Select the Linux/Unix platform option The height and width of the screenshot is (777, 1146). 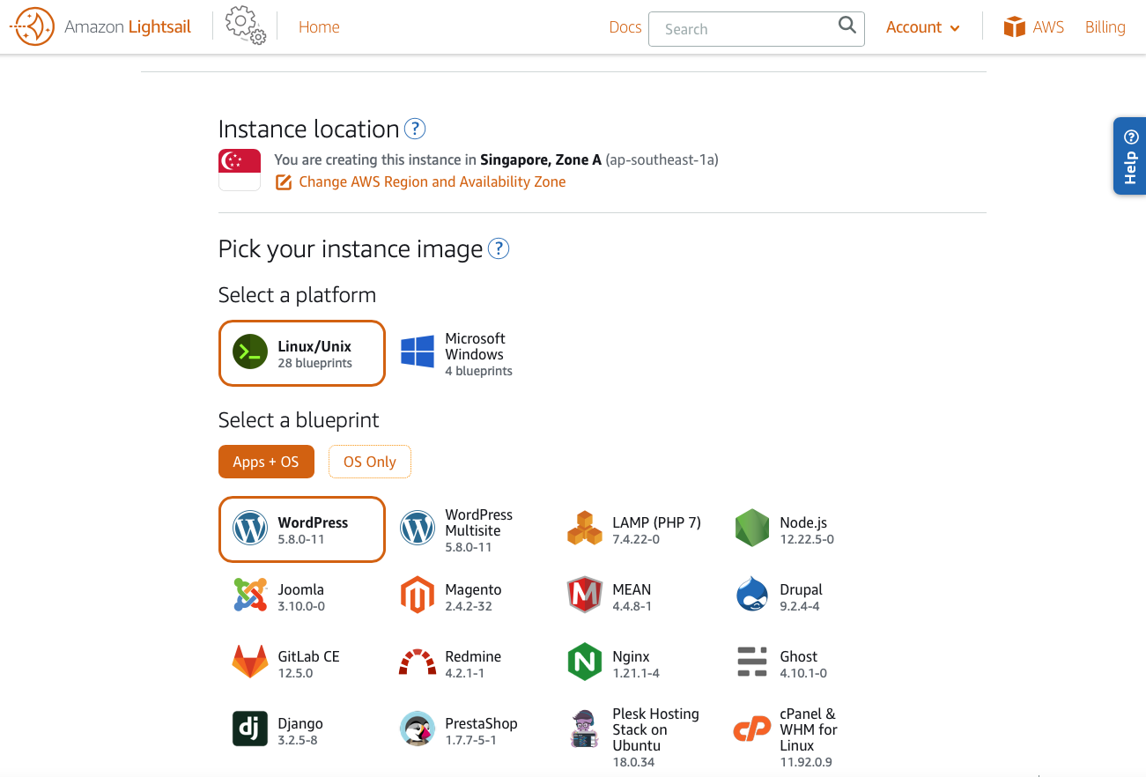[302, 353]
